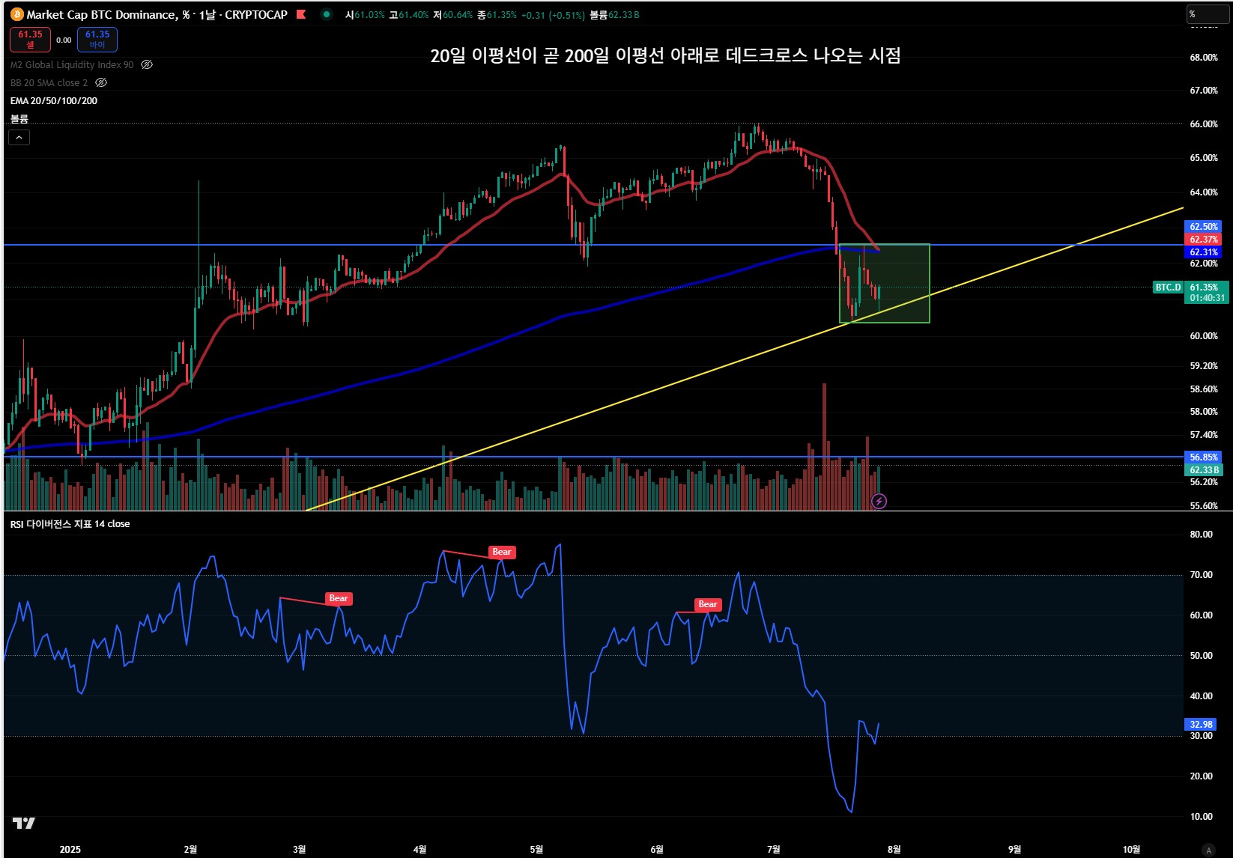Toggle auto scale with the A button
Screen dimensions: 1233x858
(x=1208, y=850)
